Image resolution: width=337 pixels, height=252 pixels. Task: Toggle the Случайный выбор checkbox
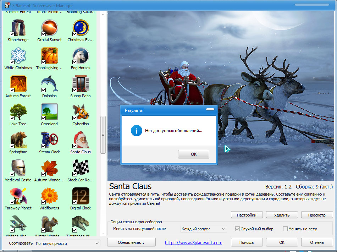[x=238, y=229]
